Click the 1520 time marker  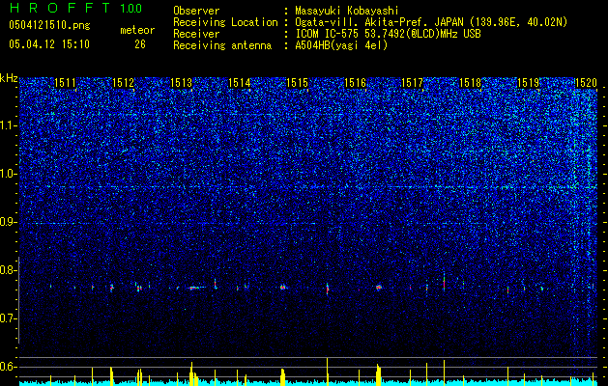click(x=586, y=83)
